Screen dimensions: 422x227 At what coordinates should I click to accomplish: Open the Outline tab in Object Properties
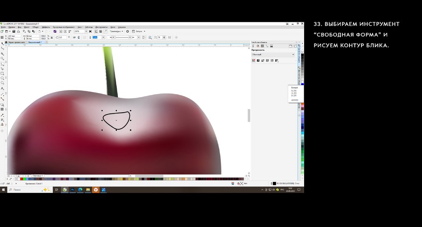[x=253, y=46]
